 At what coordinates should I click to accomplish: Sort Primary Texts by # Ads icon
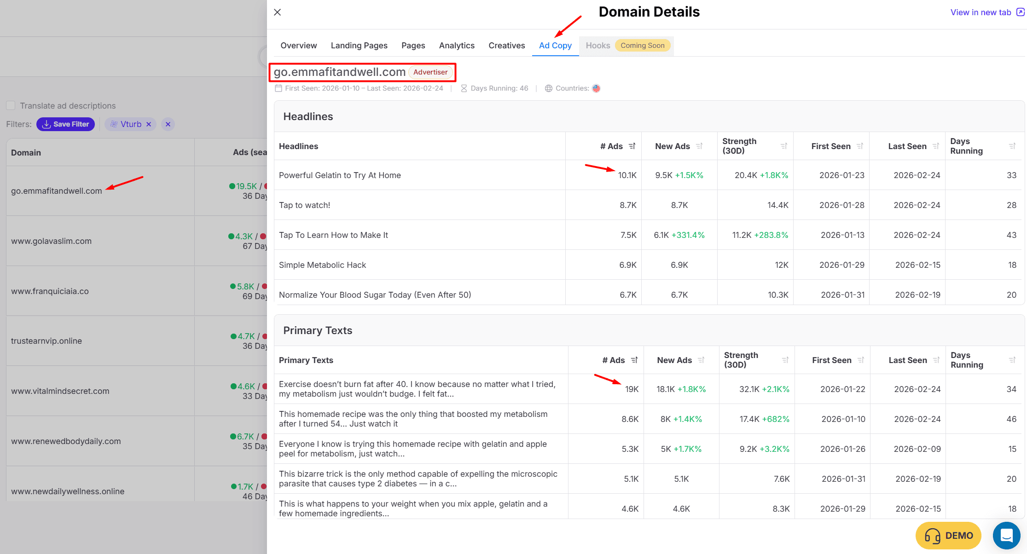pyautogui.click(x=634, y=360)
